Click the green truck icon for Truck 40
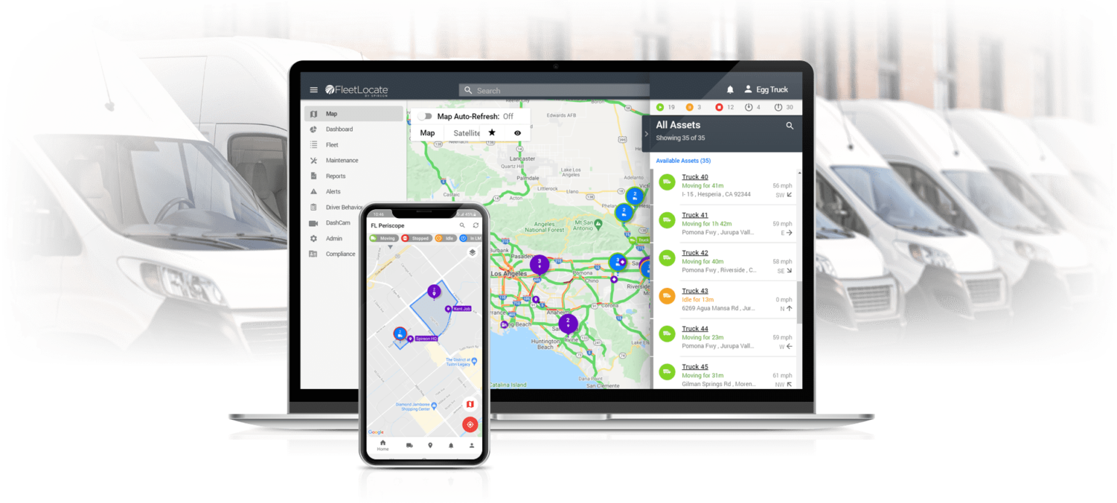The image size is (1117, 503). pyautogui.click(x=667, y=182)
